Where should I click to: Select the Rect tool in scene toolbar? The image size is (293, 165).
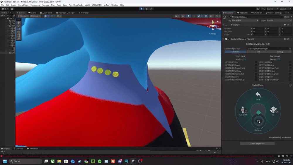19,35
